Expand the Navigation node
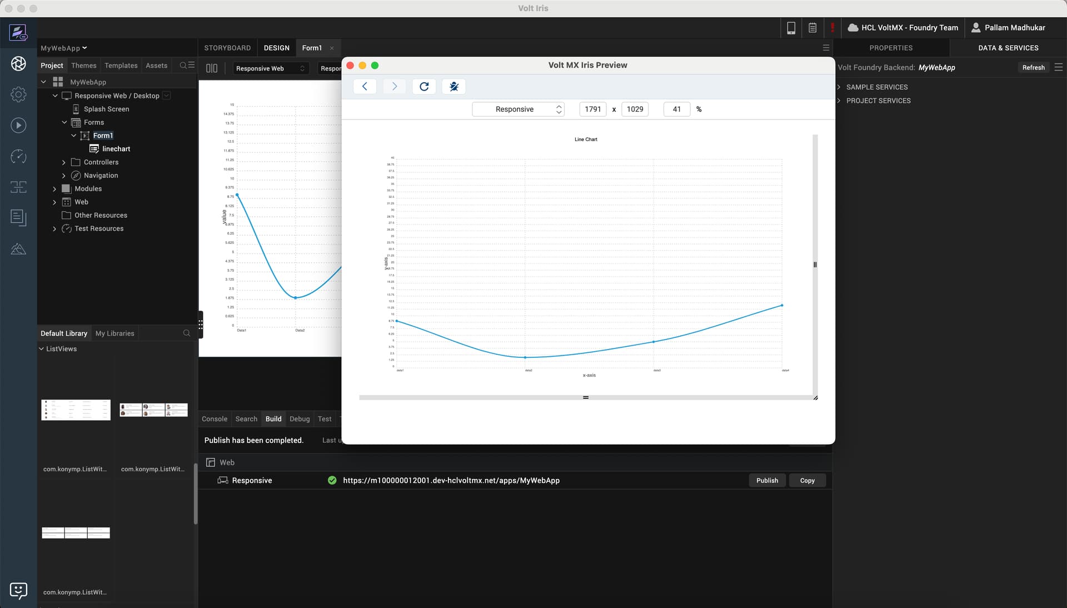 64,176
